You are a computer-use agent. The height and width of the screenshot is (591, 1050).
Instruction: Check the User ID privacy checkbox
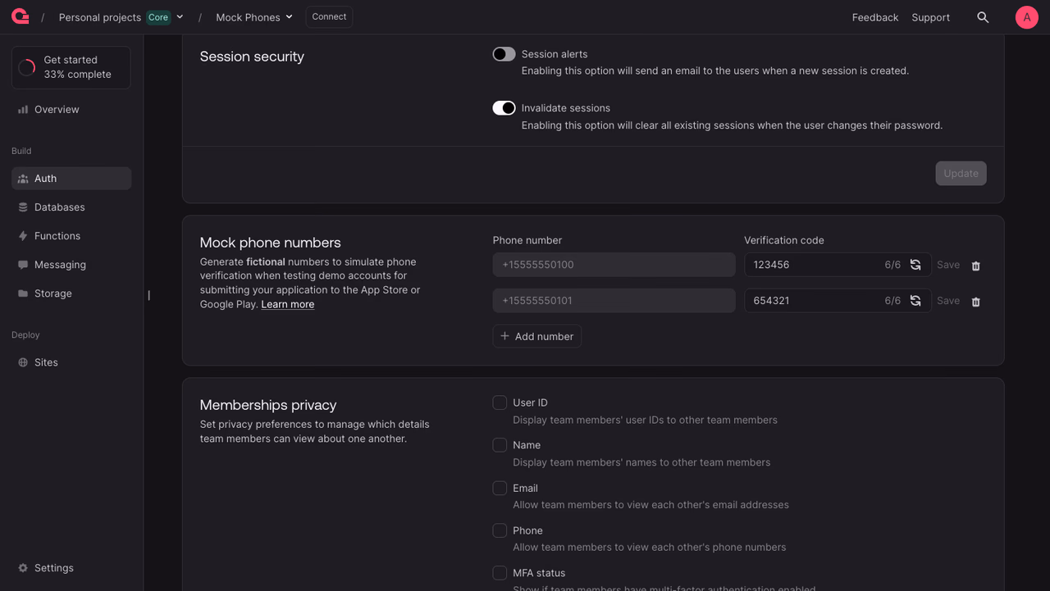click(x=500, y=402)
